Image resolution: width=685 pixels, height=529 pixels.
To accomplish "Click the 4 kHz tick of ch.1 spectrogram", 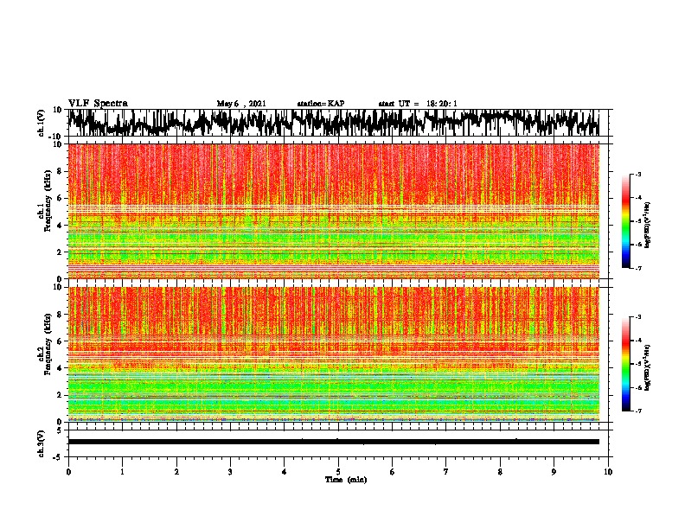I will [x=60, y=226].
